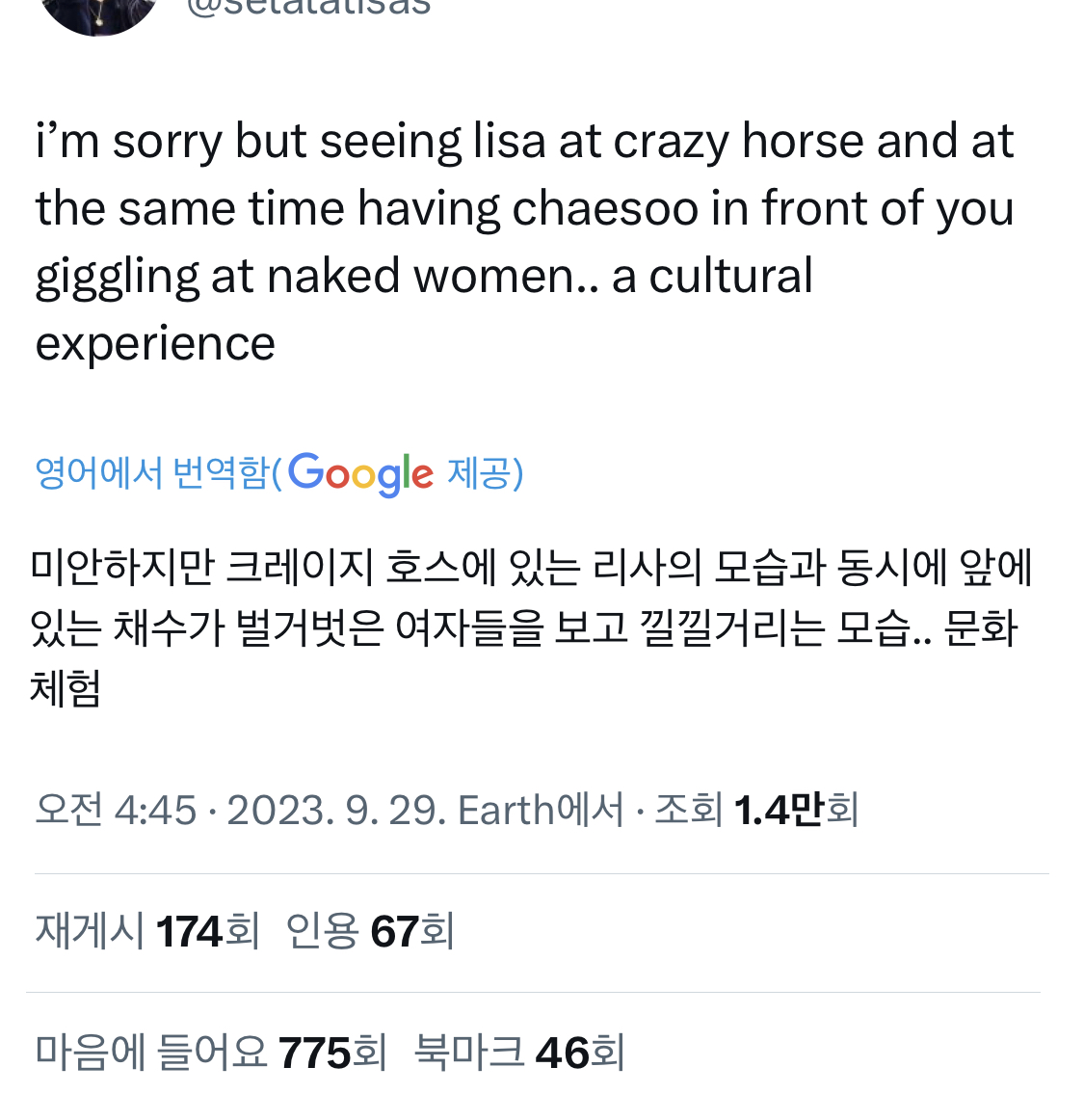Click the English tweet text starting 'i'm sorry'
This screenshot has width=1084, height=1094.
(524, 241)
